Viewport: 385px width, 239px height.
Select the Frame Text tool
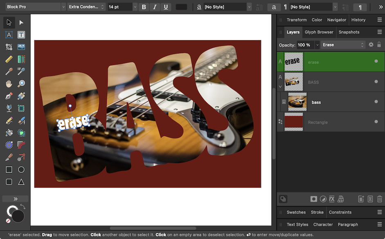(x=21, y=34)
